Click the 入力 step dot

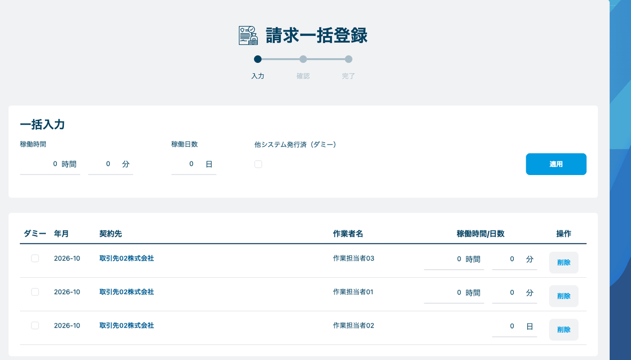point(258,59)
